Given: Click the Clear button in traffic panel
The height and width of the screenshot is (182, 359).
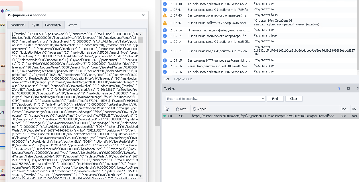Looking at the screenshot, I should pyautogui.click(x=294, y=99).
